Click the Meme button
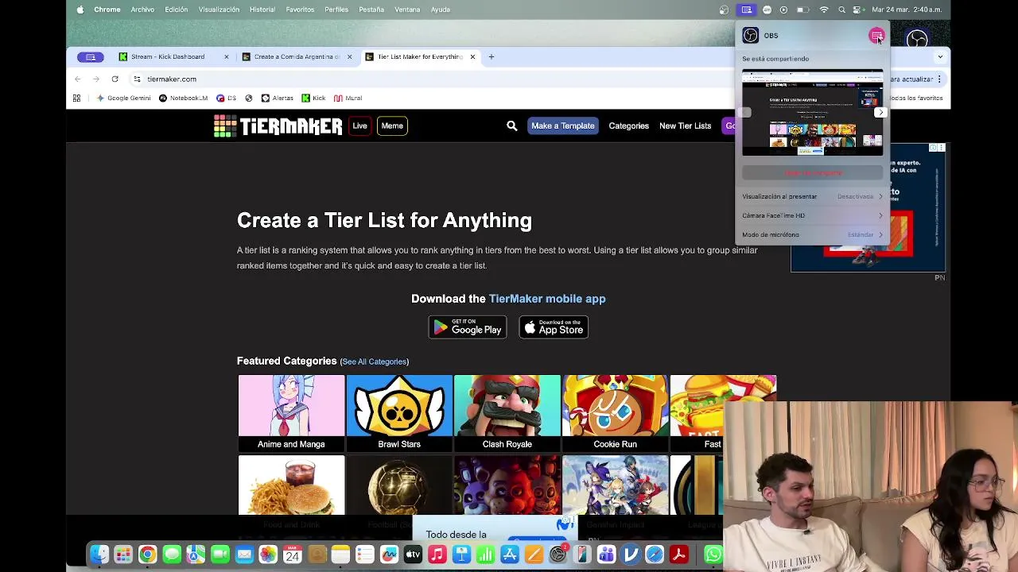 (392, 126)
